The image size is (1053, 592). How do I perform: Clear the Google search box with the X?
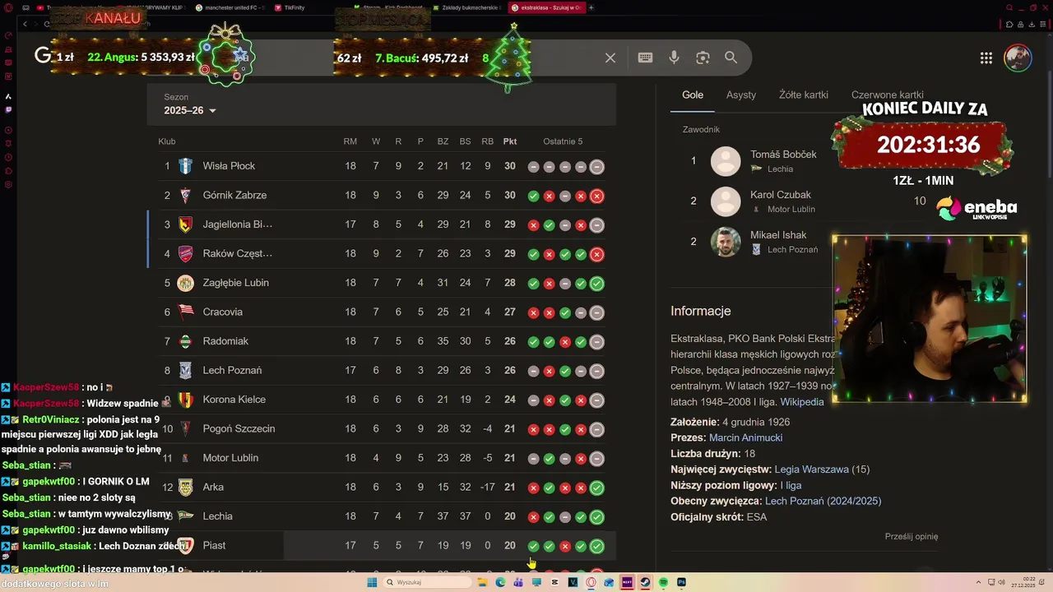tap(610, 58)
